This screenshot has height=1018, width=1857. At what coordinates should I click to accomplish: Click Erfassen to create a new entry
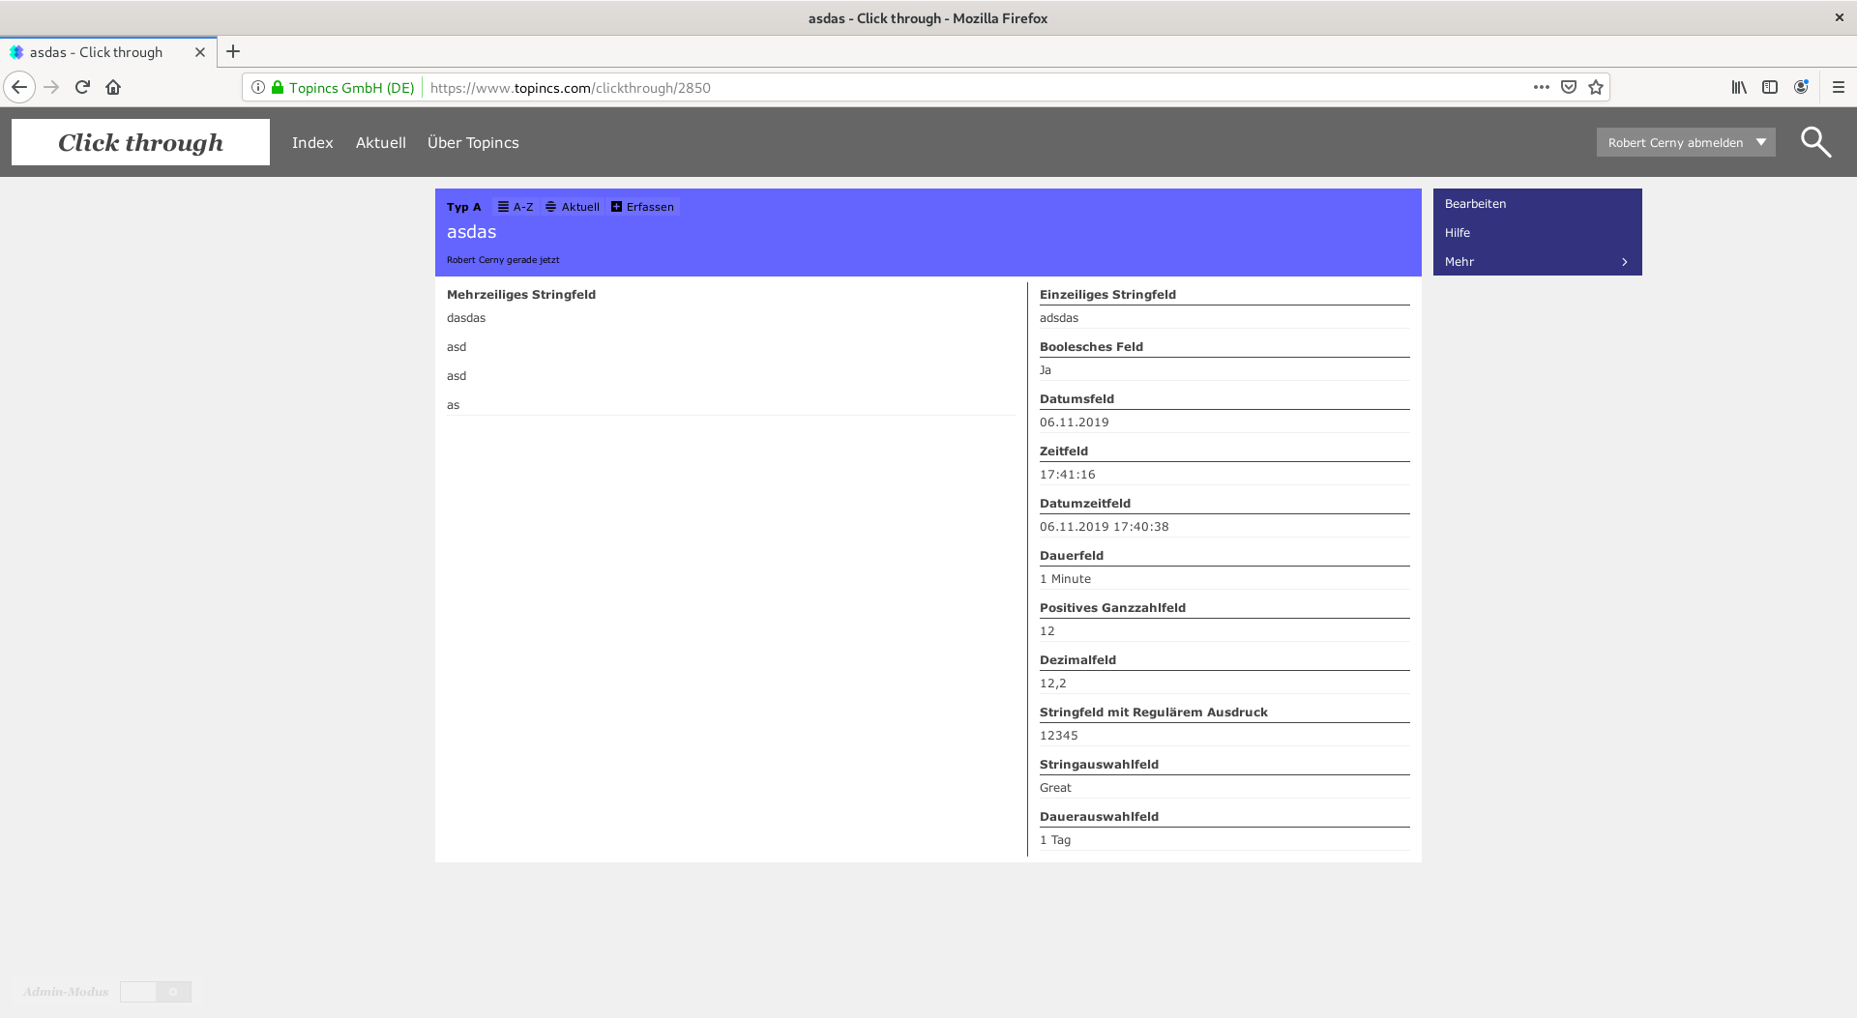(643, 207)
